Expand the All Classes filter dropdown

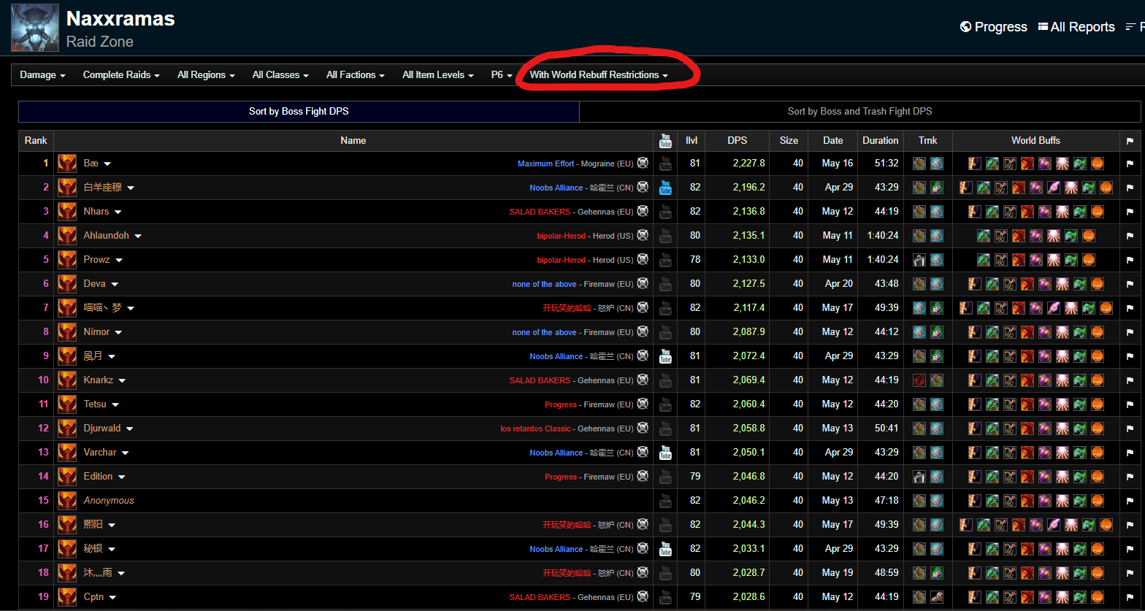pyautogui.click(x=280, y=75)
